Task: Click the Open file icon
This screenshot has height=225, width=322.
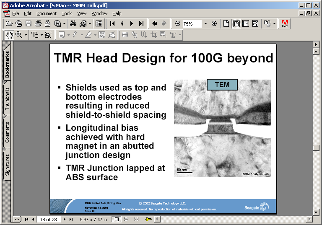Action: pos(9,23)
